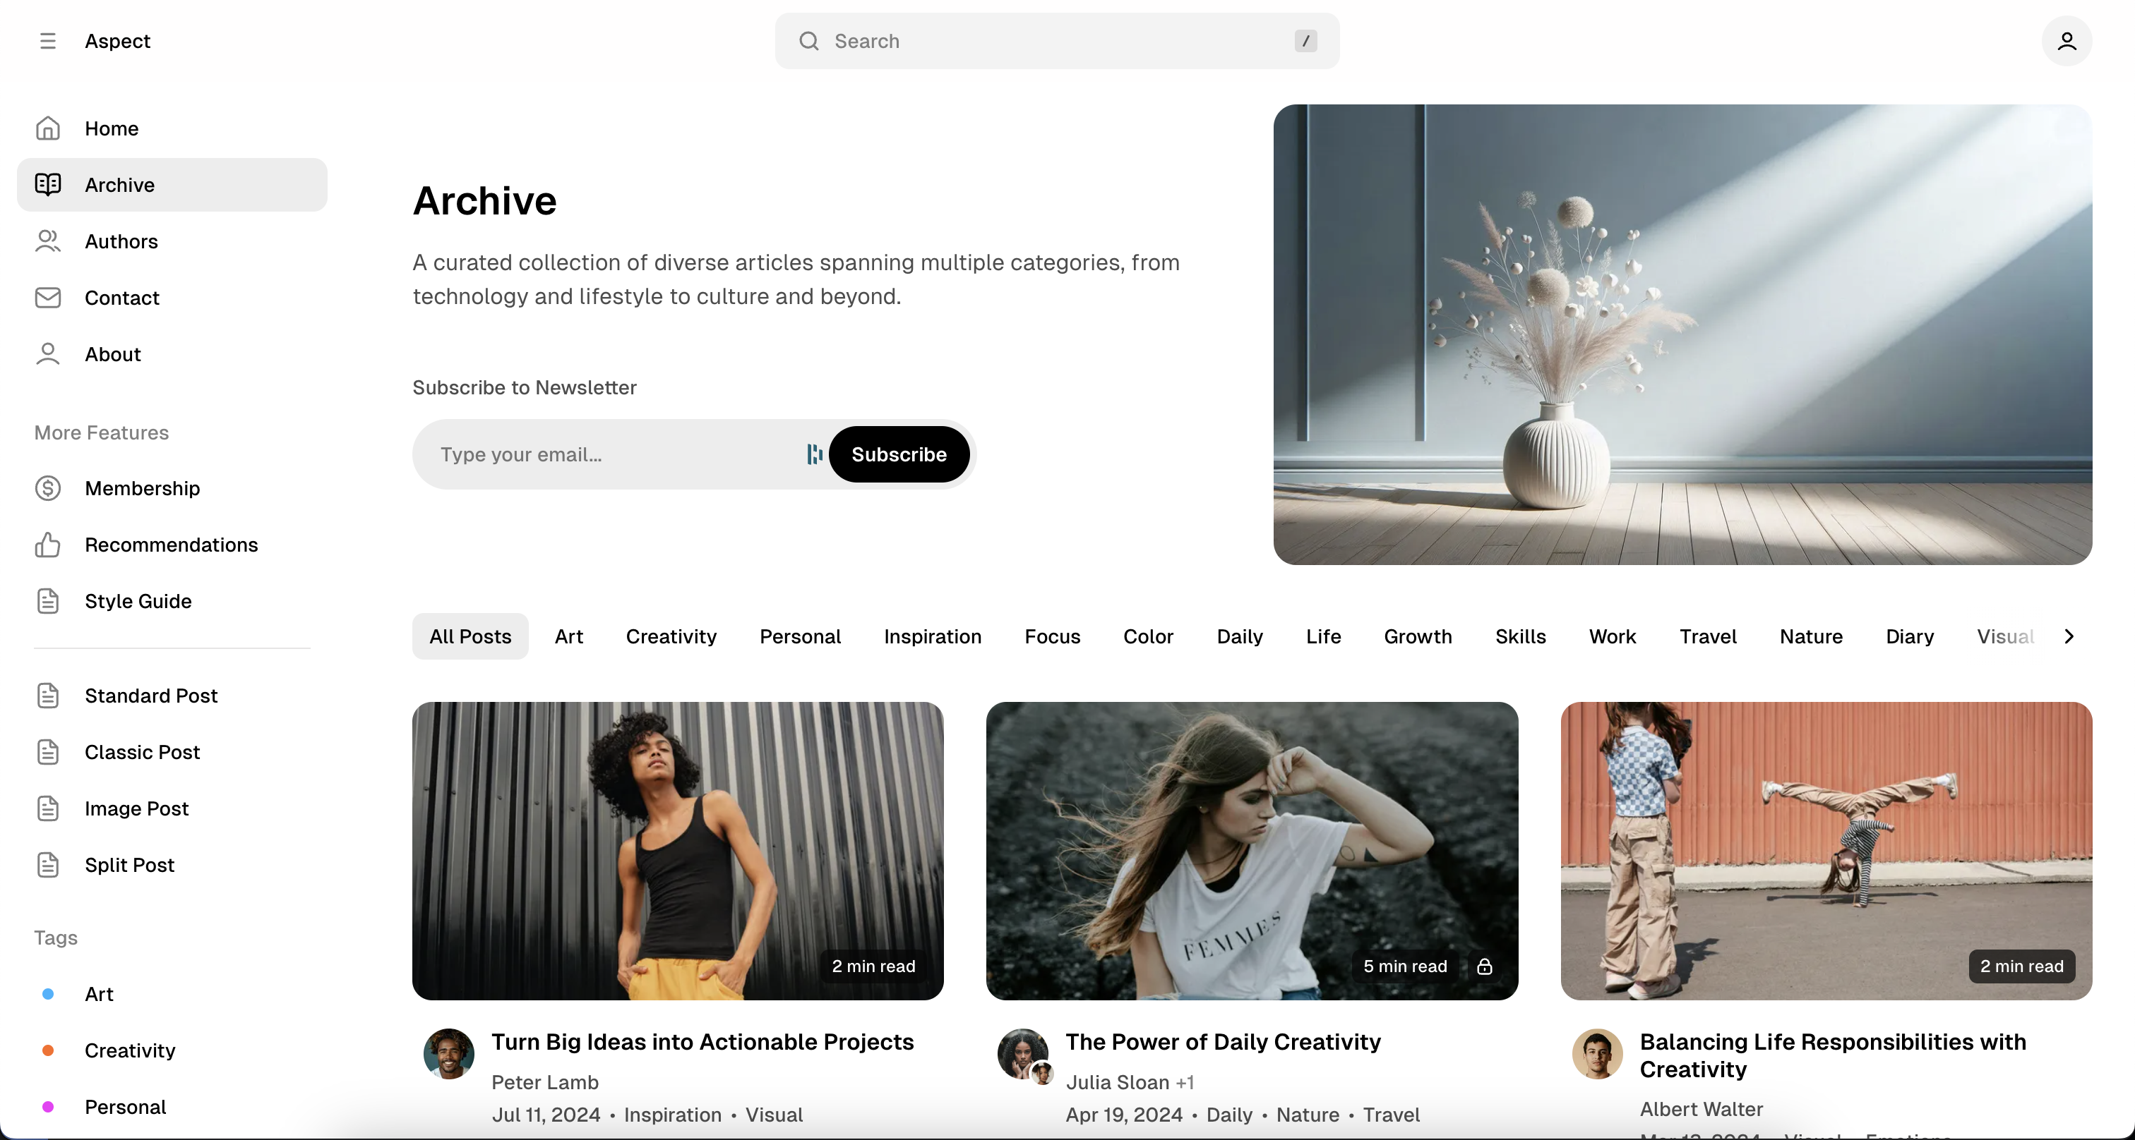The image size is (2135, 1140).
Task: Click the Contact envelope icon
Action: [48, 297]
